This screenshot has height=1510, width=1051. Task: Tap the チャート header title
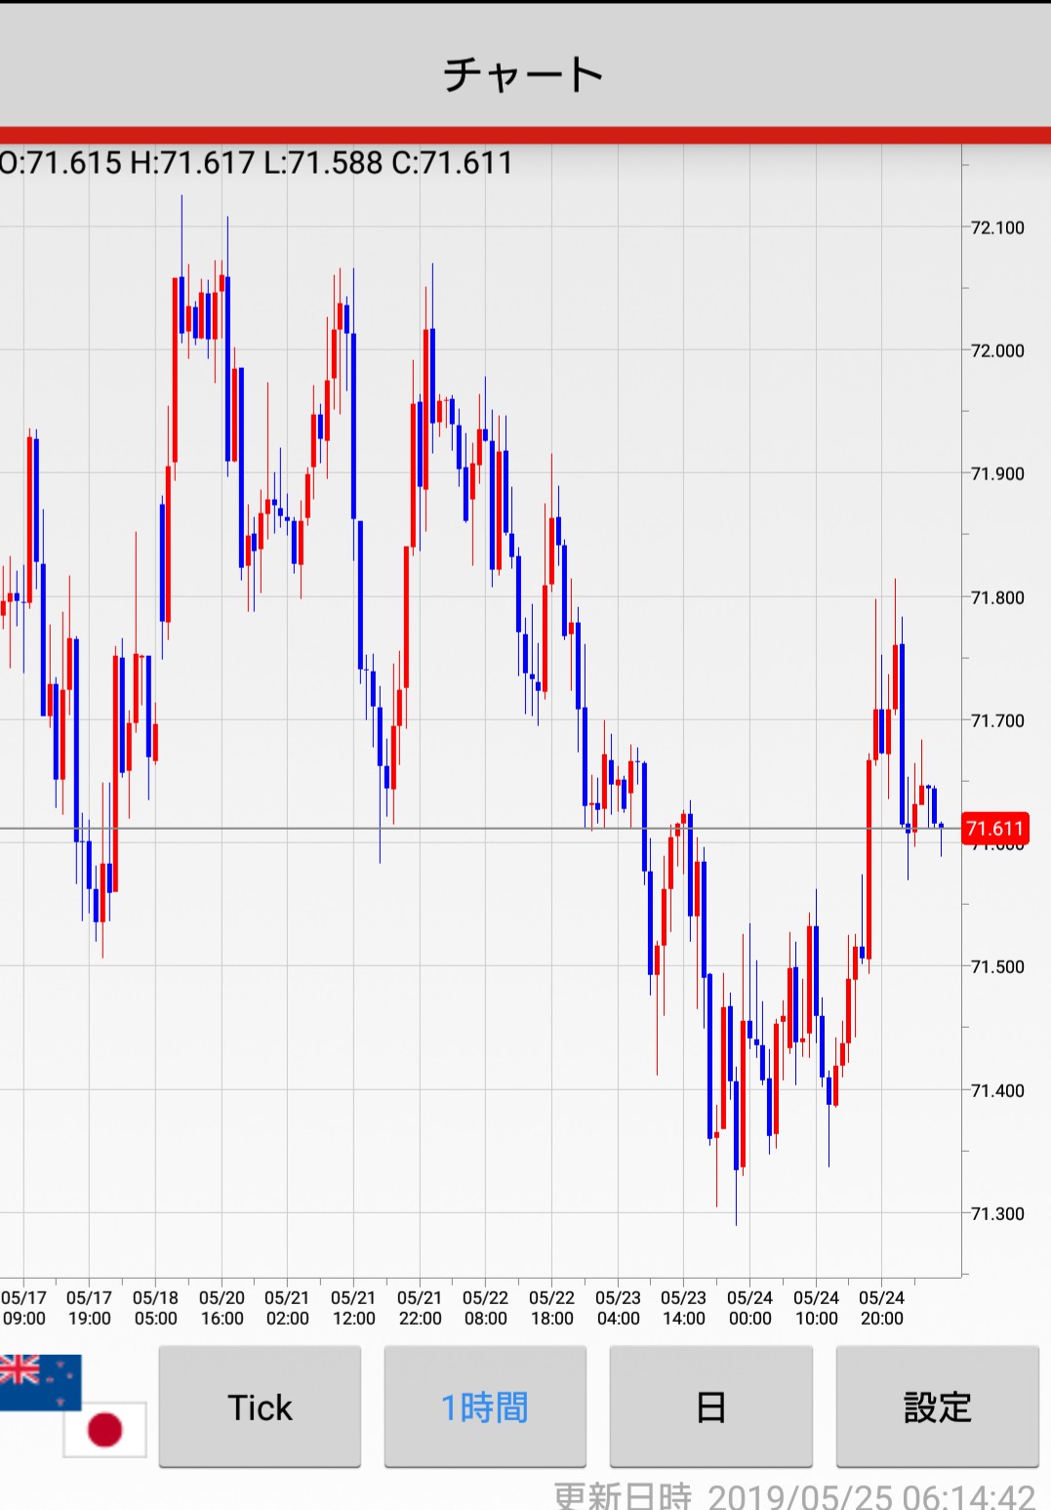[525, 74]
